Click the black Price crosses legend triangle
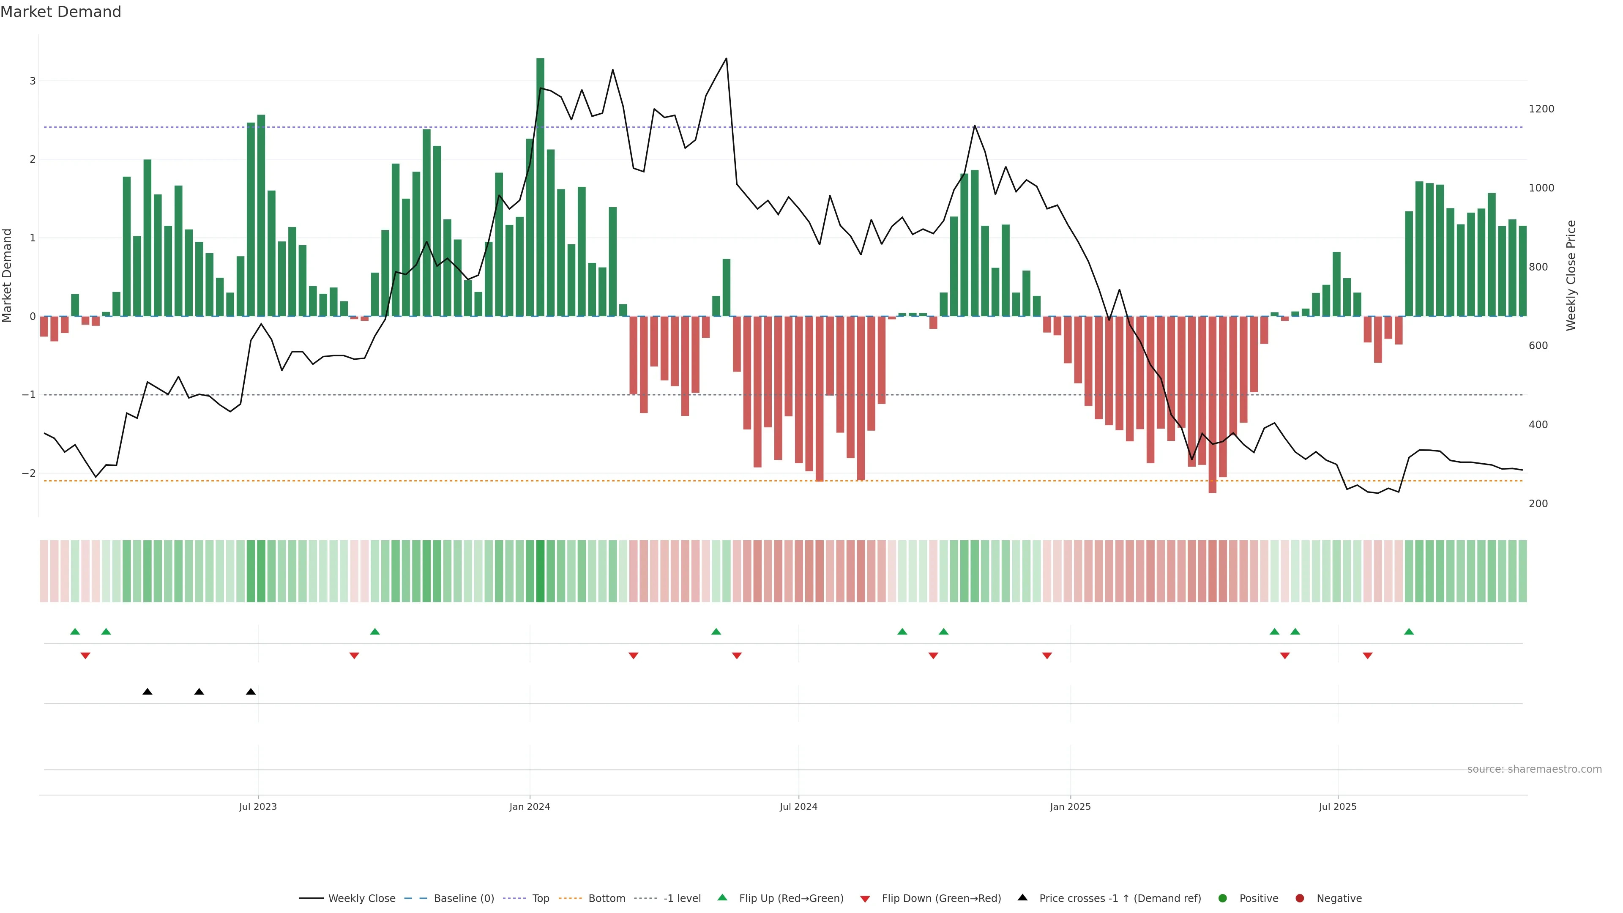Screen dimensions: 1623x913 click(x=1022, y=897)
